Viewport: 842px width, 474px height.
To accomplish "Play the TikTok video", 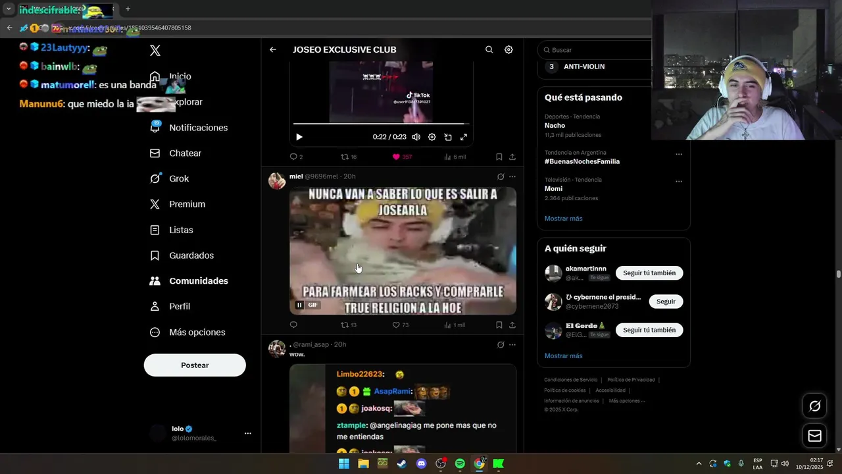I will coord(299,137).
